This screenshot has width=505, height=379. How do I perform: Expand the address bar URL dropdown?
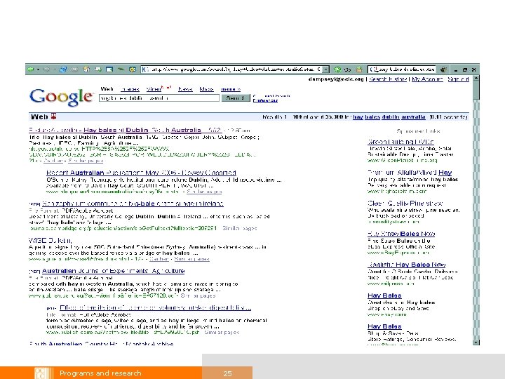[326, 69]
